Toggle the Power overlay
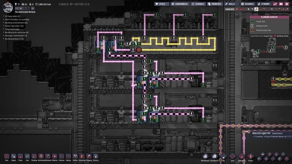Viewport: 292px width, 164px height. coord(241,9)
